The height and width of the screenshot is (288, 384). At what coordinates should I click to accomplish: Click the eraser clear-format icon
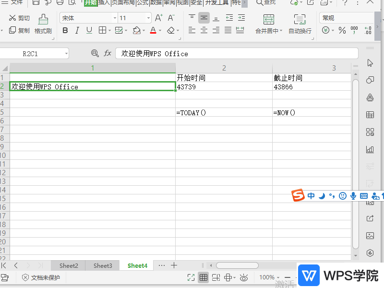(171, 31)
